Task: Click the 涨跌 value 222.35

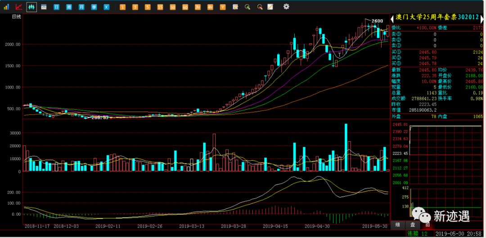Action: 429,75
